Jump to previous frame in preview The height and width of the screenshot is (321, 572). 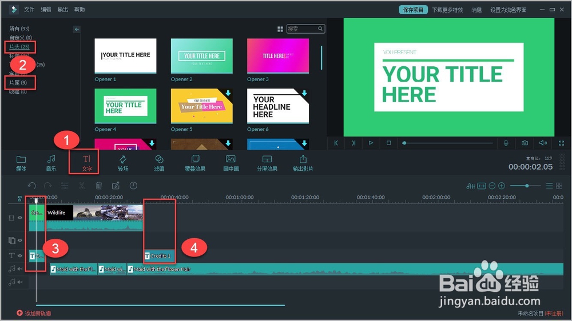336,143
